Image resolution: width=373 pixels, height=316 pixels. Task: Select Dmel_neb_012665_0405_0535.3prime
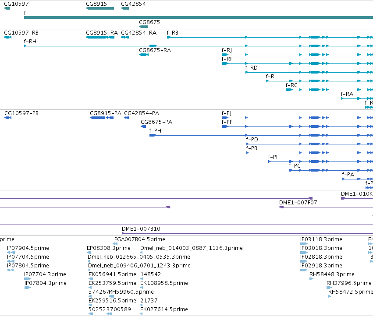click(x=139, y=257)
